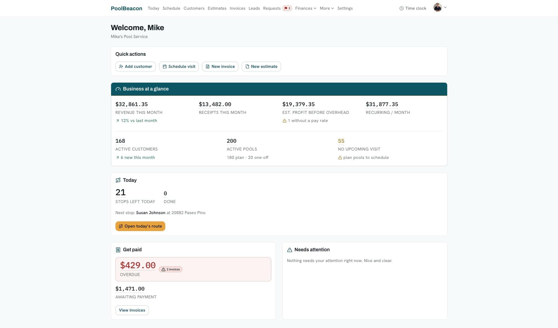Click the Welcome, Mike heading
Screen dimensions: 558x328
point(138,27)
